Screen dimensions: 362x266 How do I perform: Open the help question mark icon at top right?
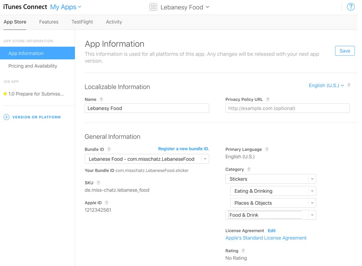(351, 7)
